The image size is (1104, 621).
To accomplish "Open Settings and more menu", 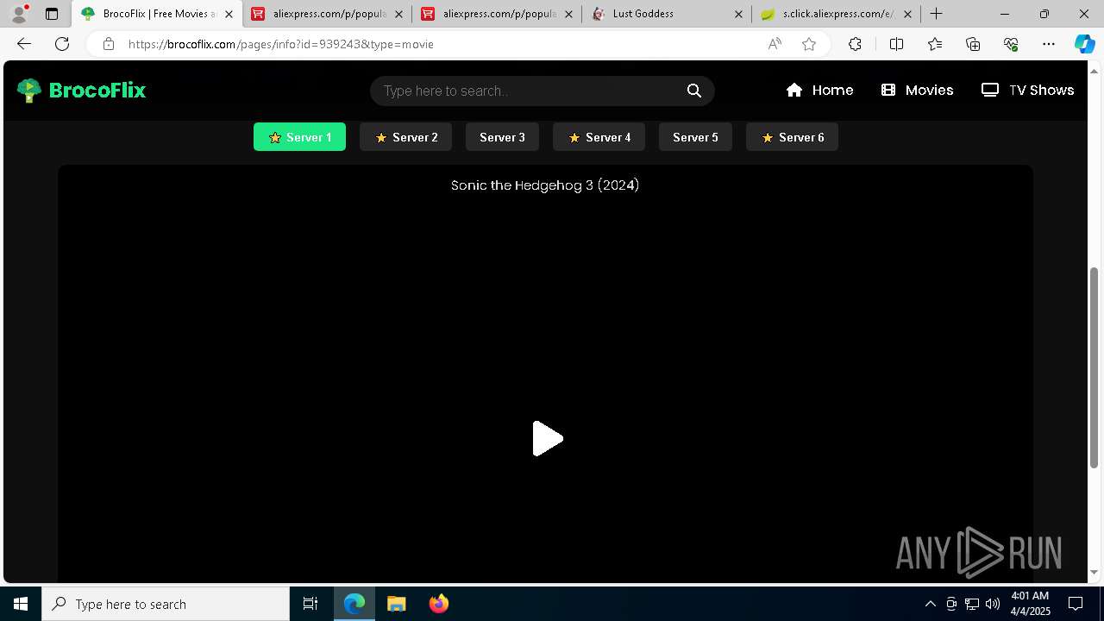I will (x=1049, y=44).
